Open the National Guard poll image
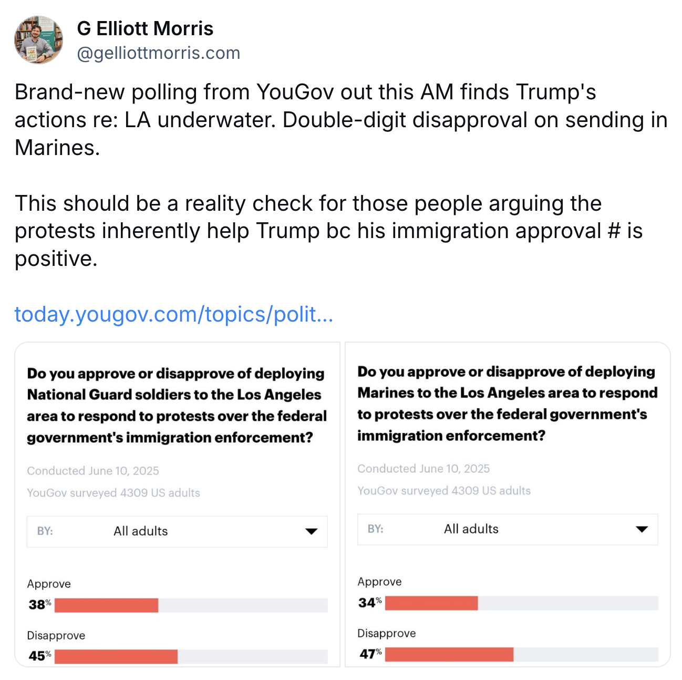The image size is (682, 680). (x=178, y=504)
